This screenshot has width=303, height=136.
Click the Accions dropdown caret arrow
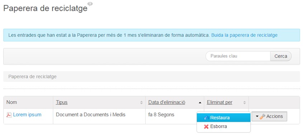[257, 117]
